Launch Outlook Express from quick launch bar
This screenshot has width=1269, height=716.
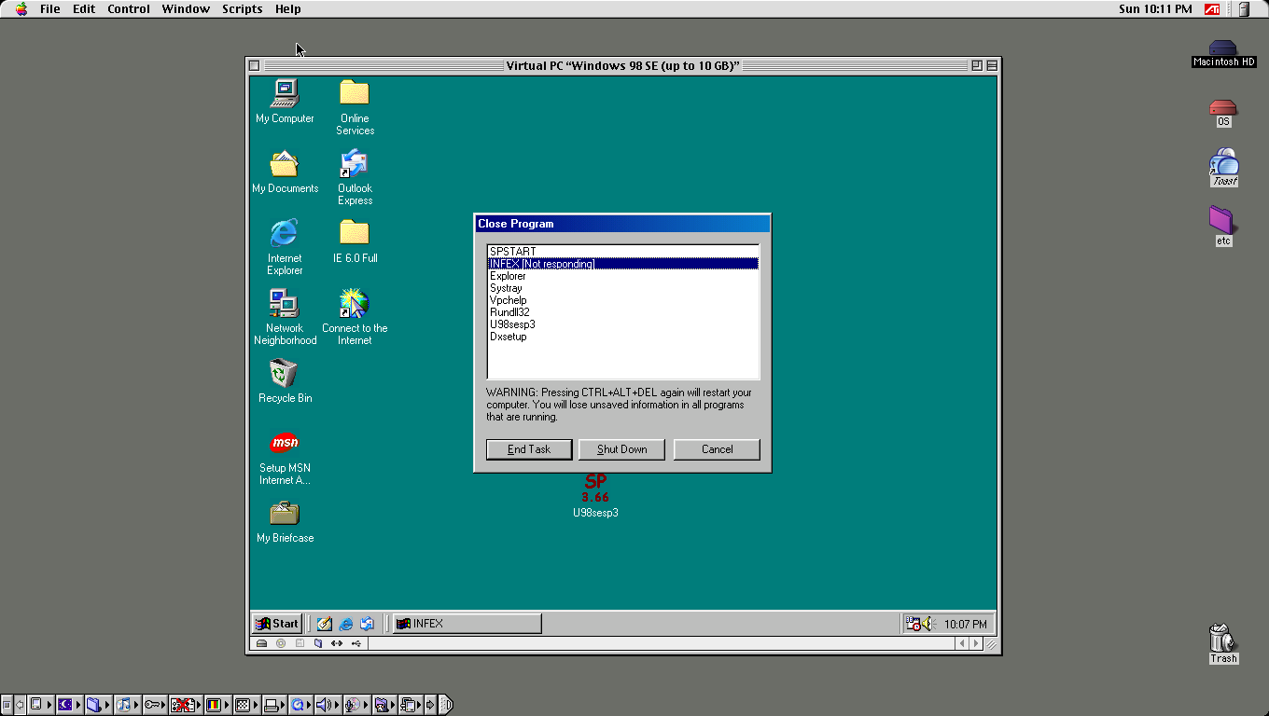click(367, 624)
